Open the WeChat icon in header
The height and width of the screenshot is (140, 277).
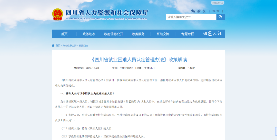(x=193, y=11)
